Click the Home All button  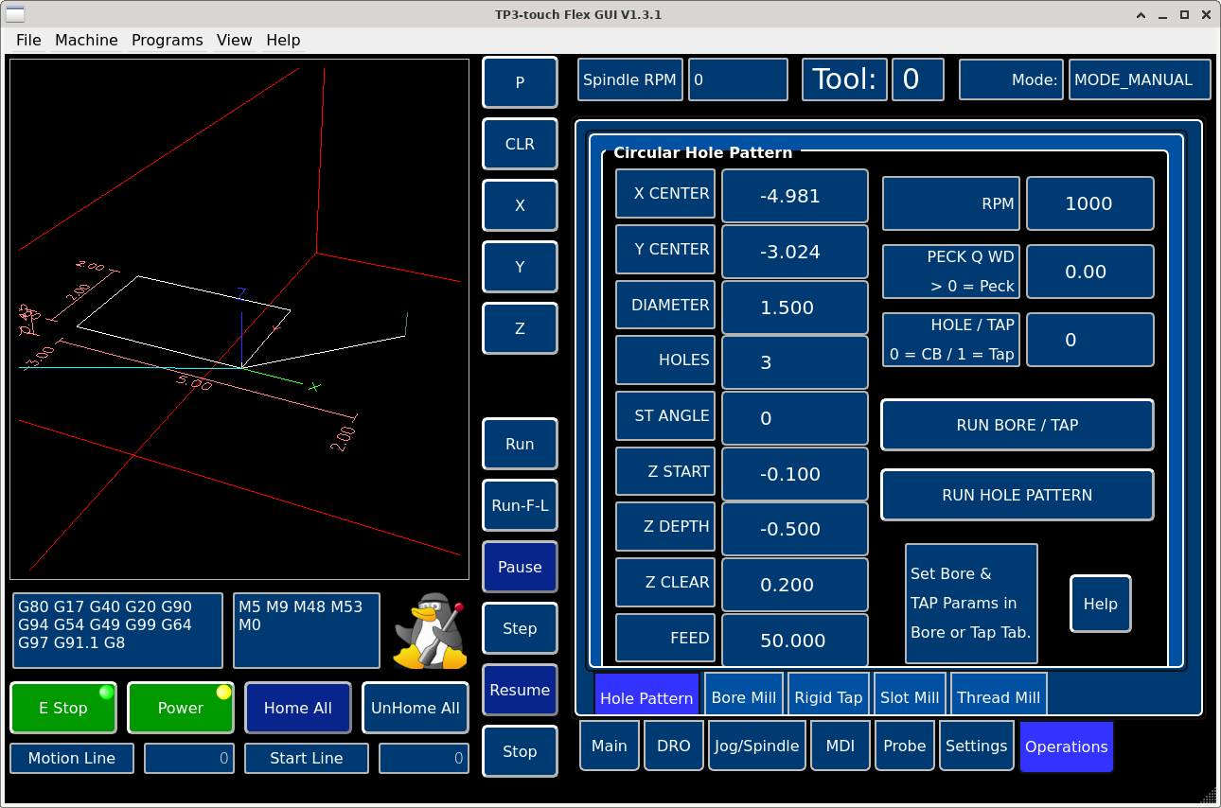[x=297, y=708]
